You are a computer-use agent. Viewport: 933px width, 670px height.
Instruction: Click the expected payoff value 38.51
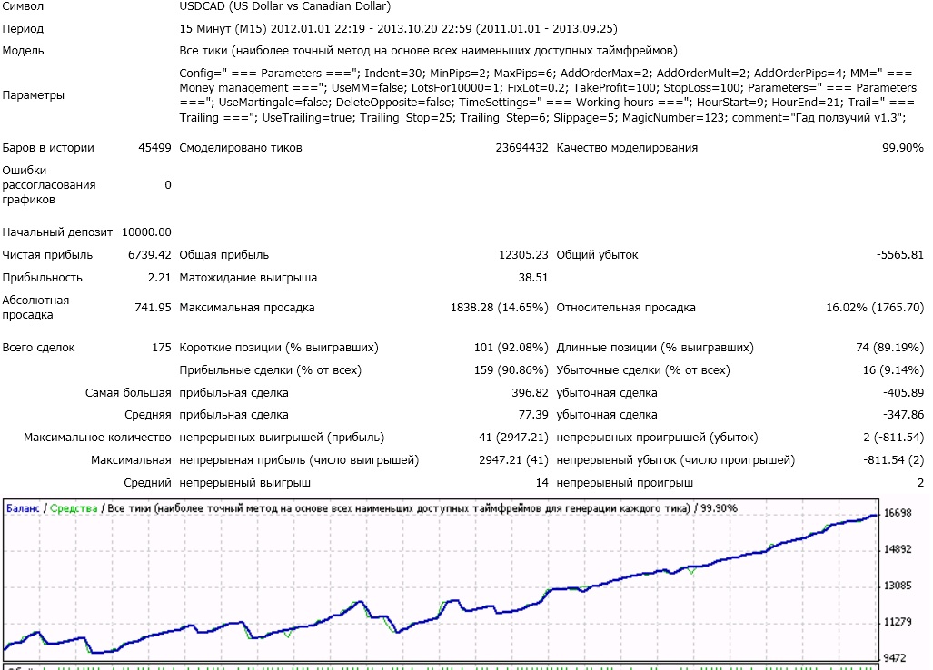click(x=533, y=278)
